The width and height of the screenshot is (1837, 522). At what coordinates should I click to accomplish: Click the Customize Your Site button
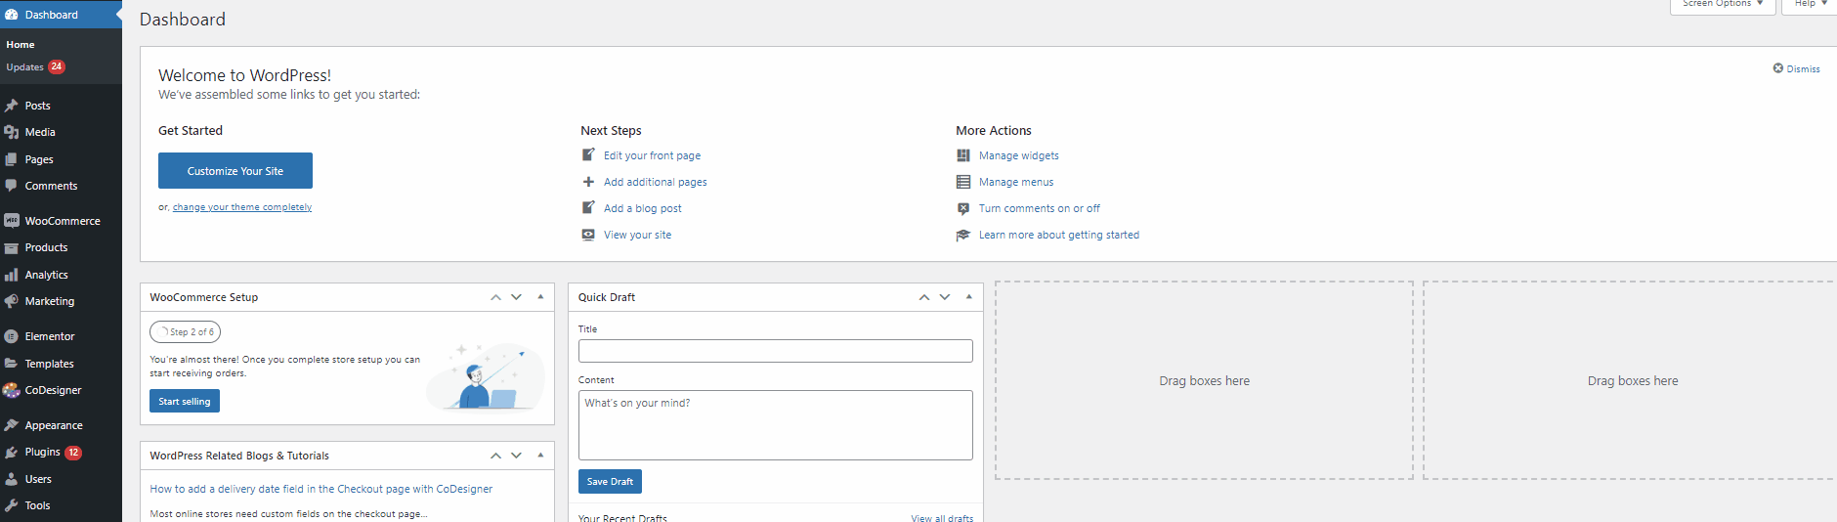pos(235,171)
